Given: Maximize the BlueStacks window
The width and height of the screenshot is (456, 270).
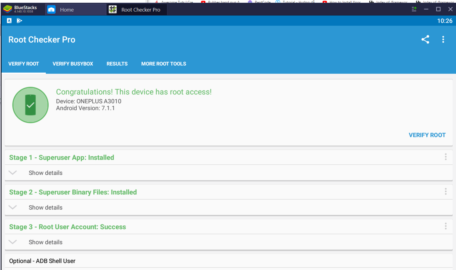Looking at the screenshot, I should click(438, 9).
